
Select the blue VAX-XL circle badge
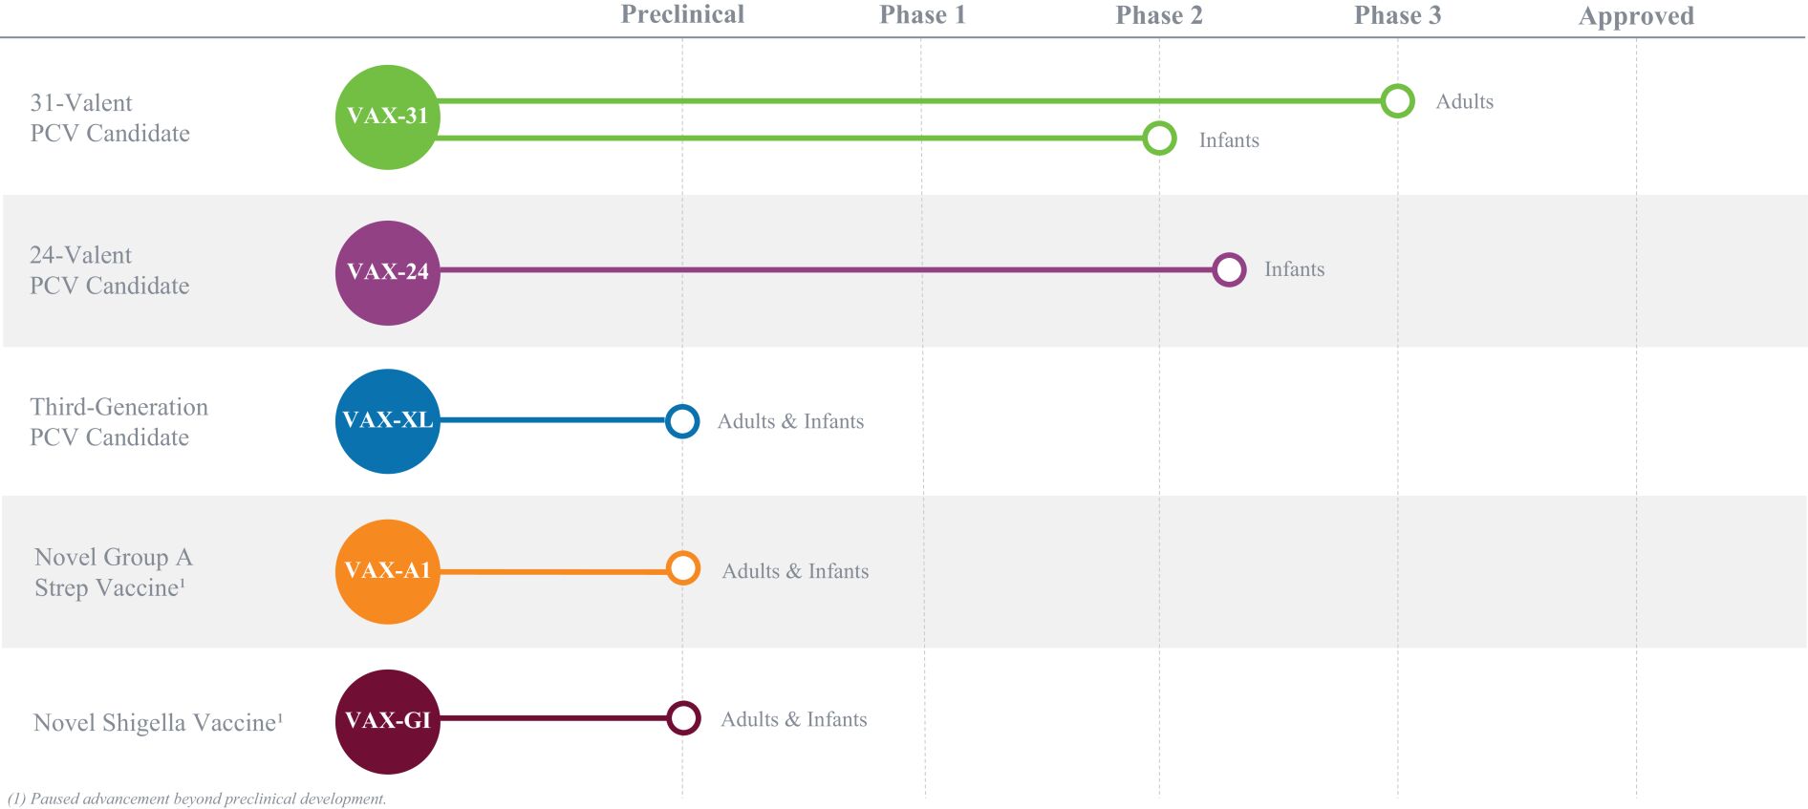[x=387, y=420]
